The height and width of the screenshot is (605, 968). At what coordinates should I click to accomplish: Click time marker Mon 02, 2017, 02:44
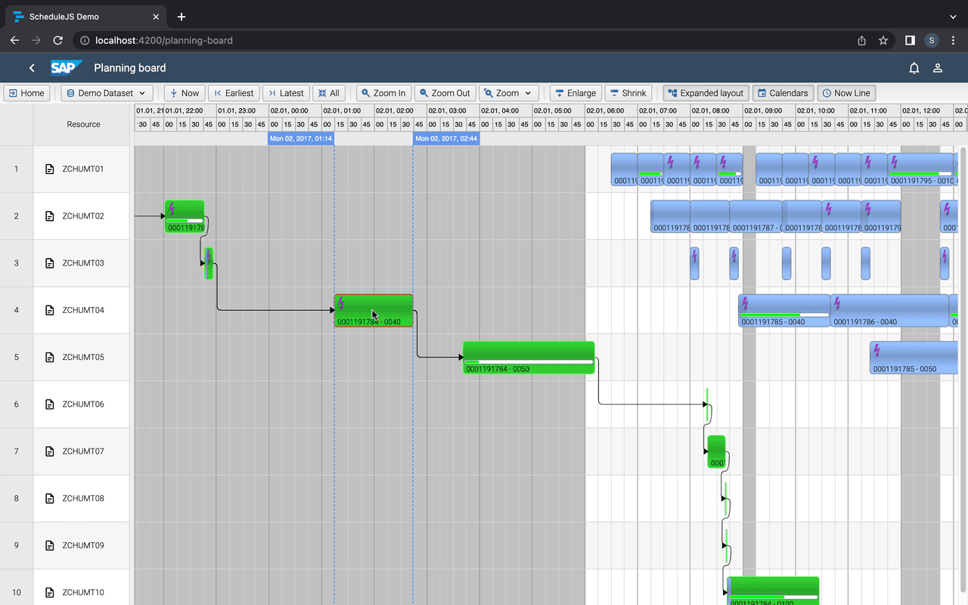click(446, 139)
